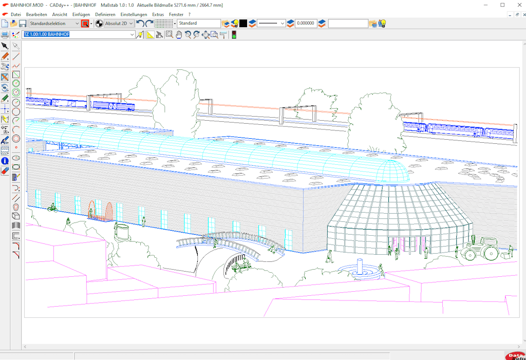Click the Print icon
The image size is (526, 360).
(5, 35)
